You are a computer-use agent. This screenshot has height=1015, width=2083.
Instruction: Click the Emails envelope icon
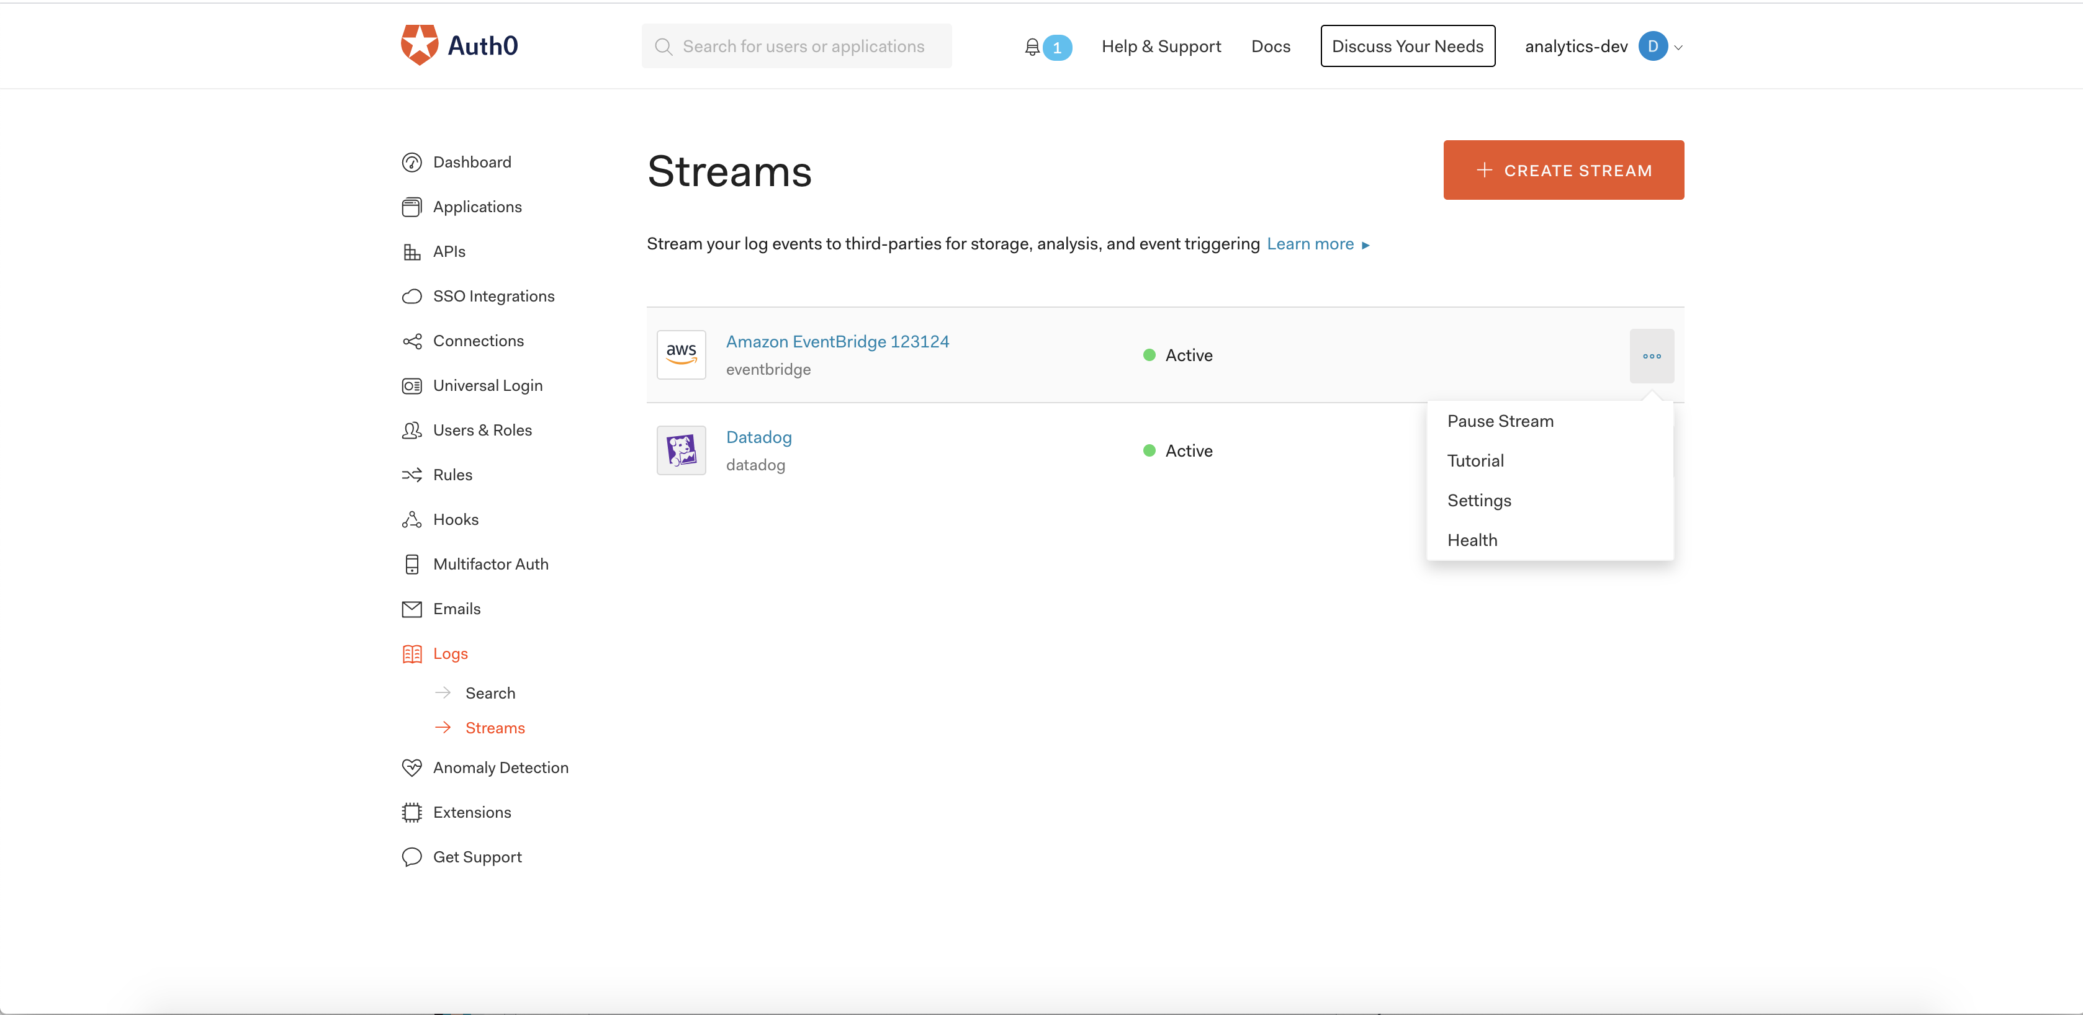point(412,609)
